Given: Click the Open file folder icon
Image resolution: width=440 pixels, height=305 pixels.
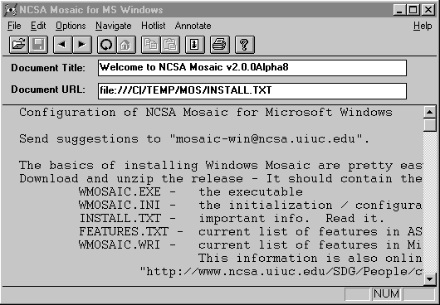Looking at the screenshot, I should [x=18, y=45].
